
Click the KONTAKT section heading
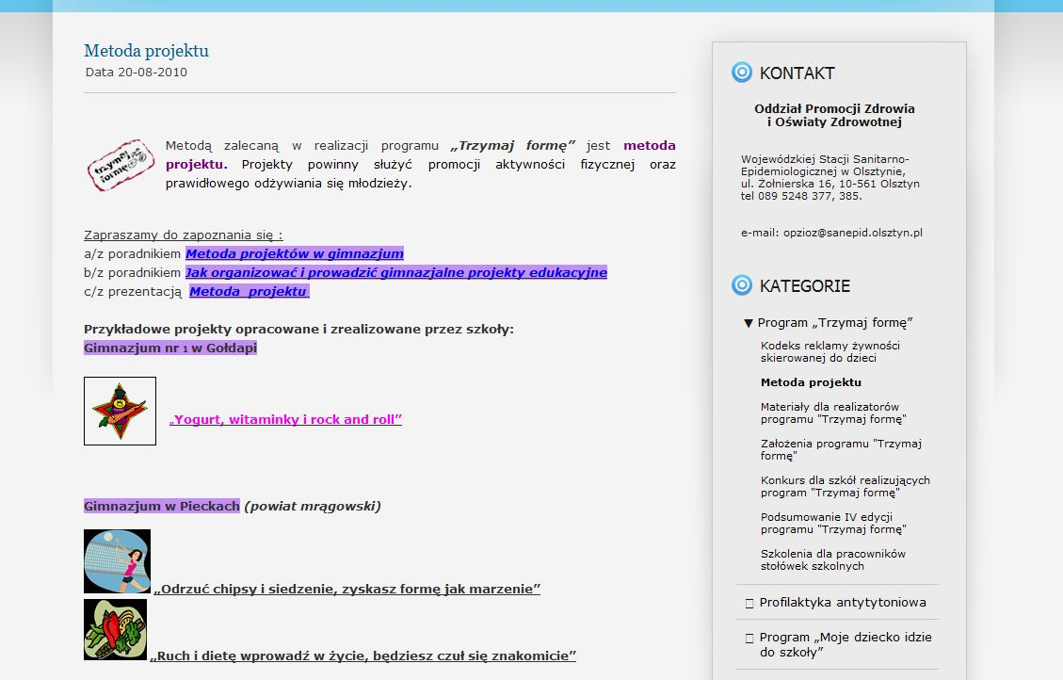[797, 73]
